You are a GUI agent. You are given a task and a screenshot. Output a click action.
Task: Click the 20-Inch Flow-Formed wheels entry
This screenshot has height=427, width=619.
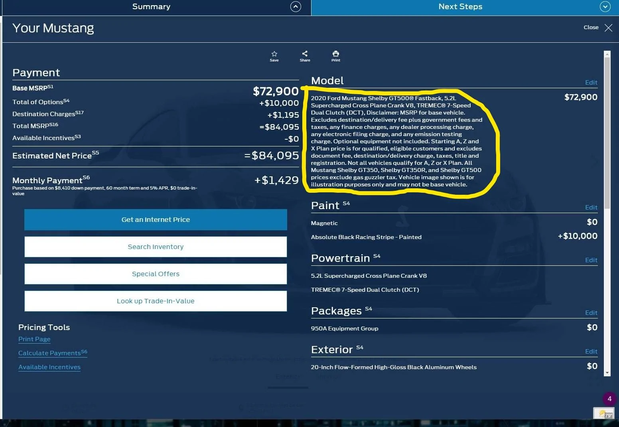pos(394,367)
